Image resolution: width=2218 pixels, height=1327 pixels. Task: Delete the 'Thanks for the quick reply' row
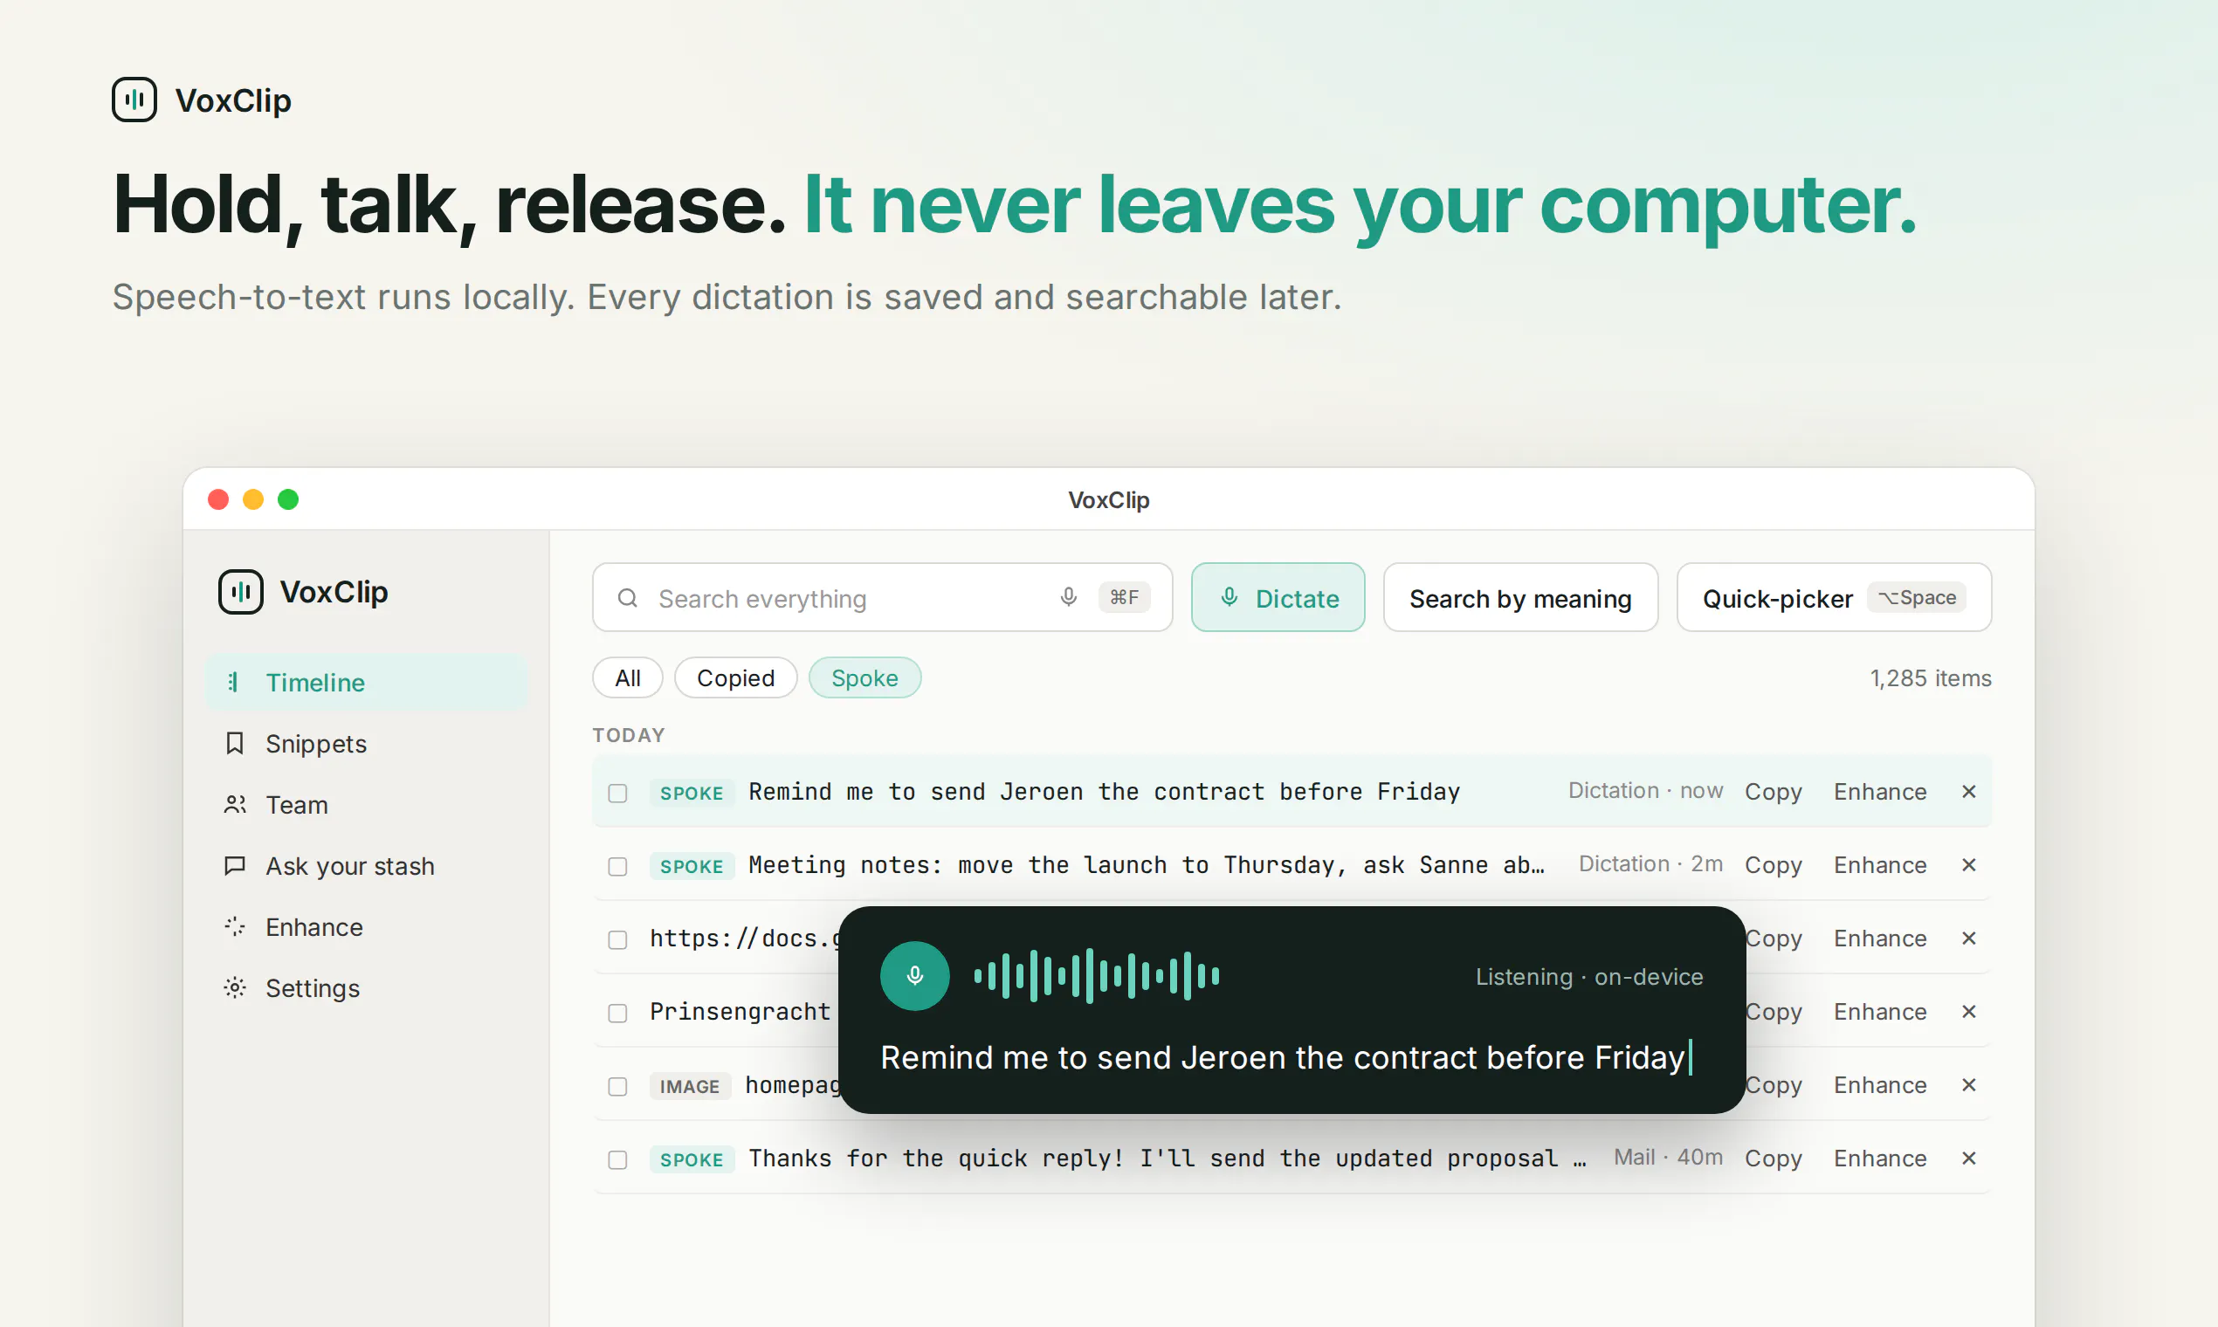point(1968,1158)
